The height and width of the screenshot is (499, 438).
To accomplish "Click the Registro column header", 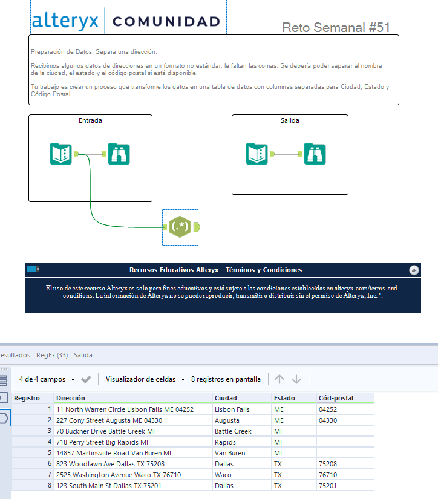I will 33,398.
